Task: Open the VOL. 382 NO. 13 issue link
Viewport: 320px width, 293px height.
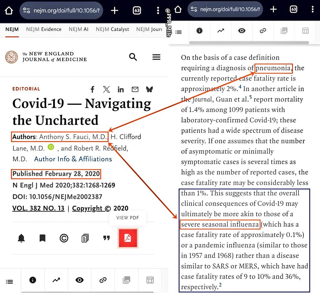Action: (38, 208)
